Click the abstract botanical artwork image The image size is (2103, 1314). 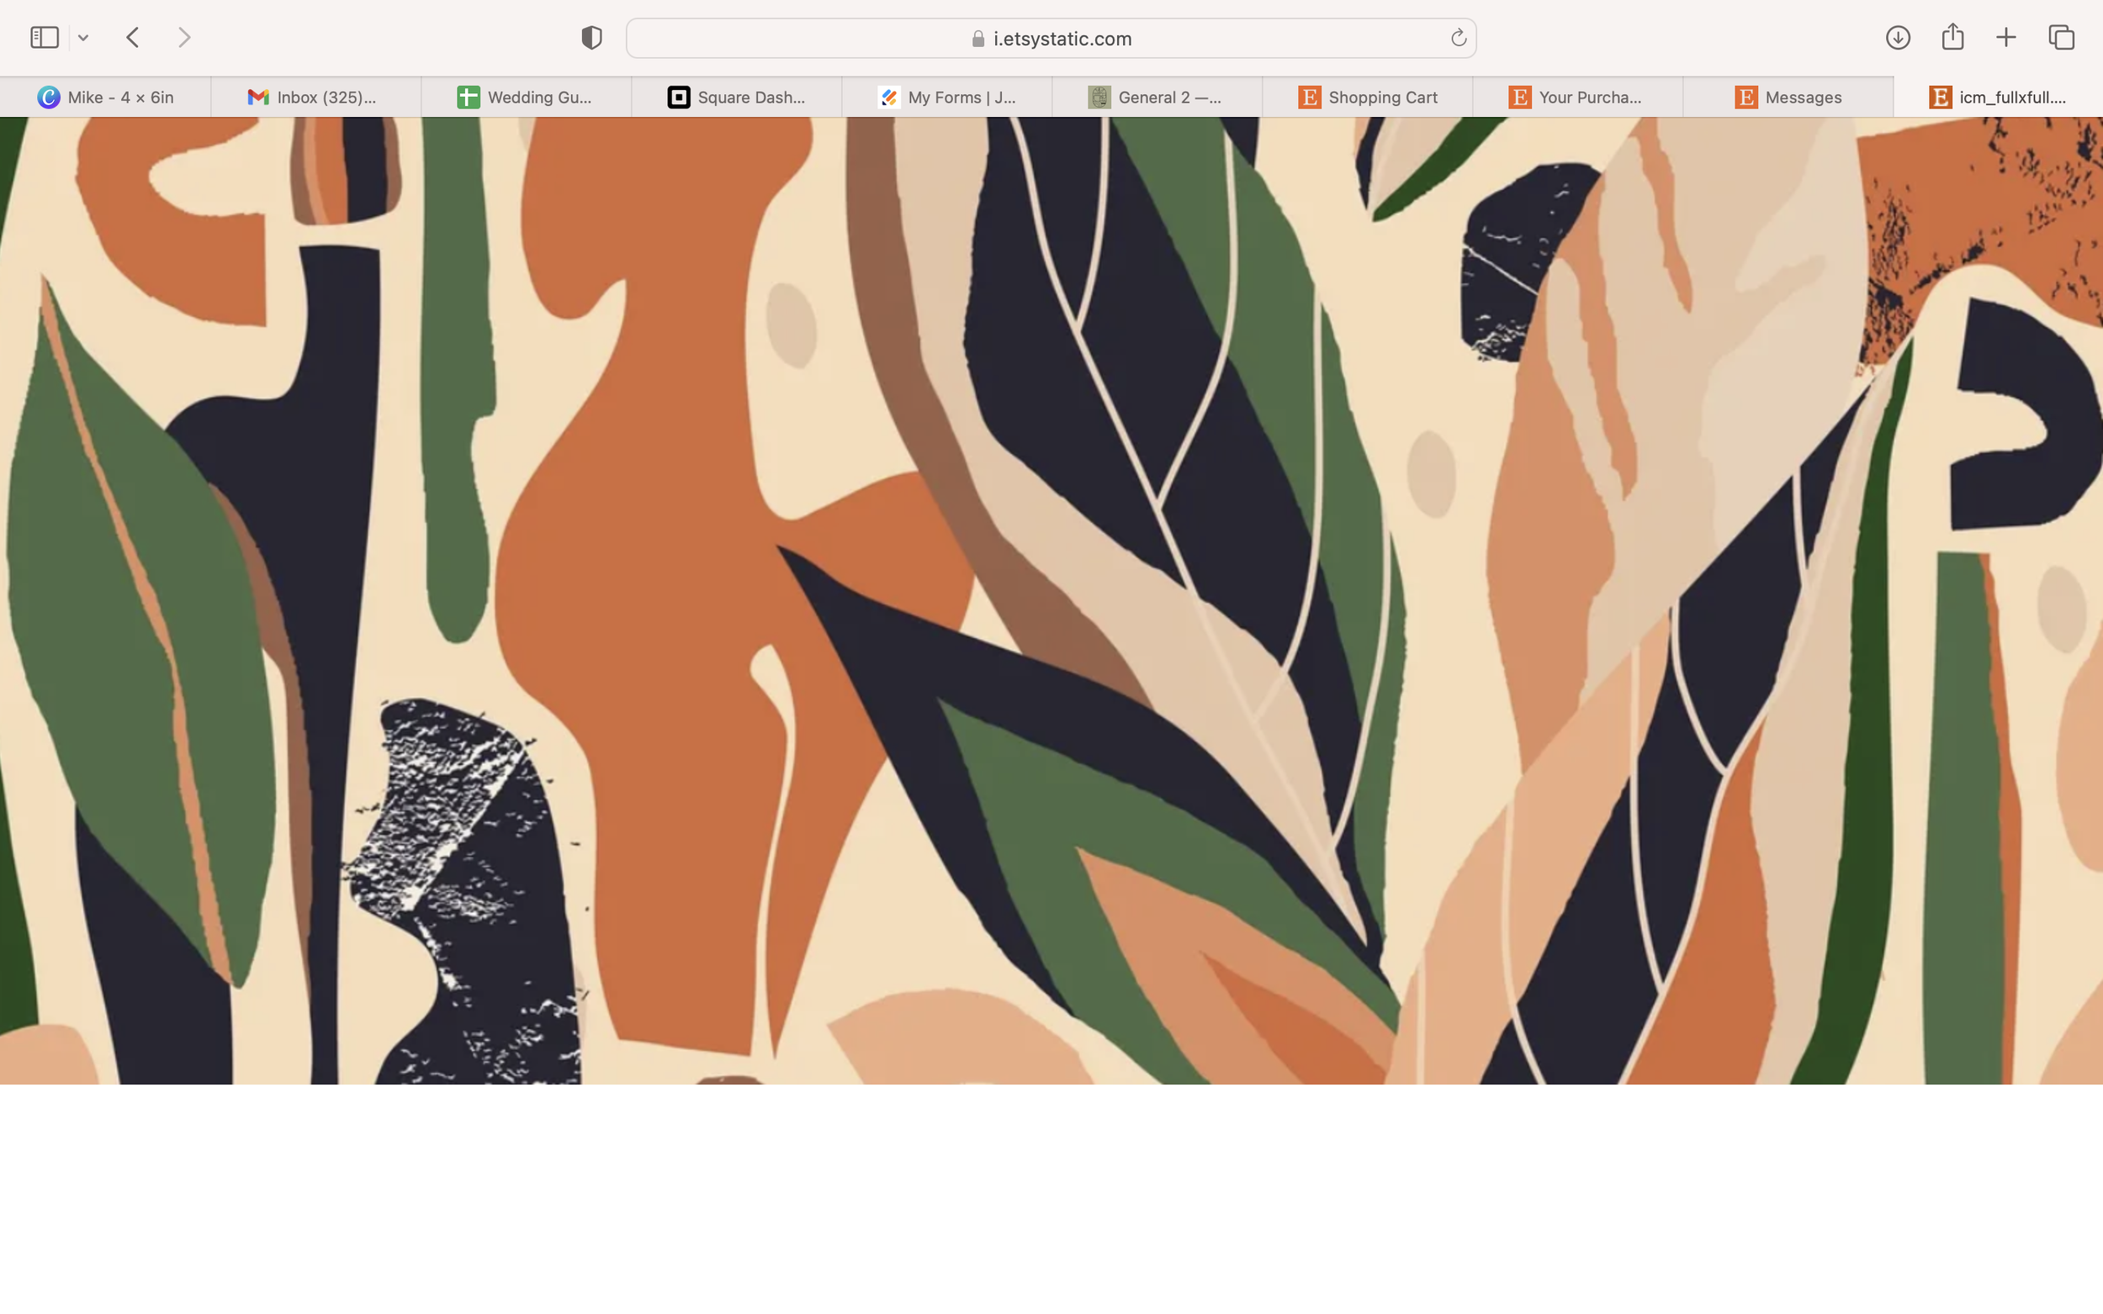click(x=1051, y=600)
